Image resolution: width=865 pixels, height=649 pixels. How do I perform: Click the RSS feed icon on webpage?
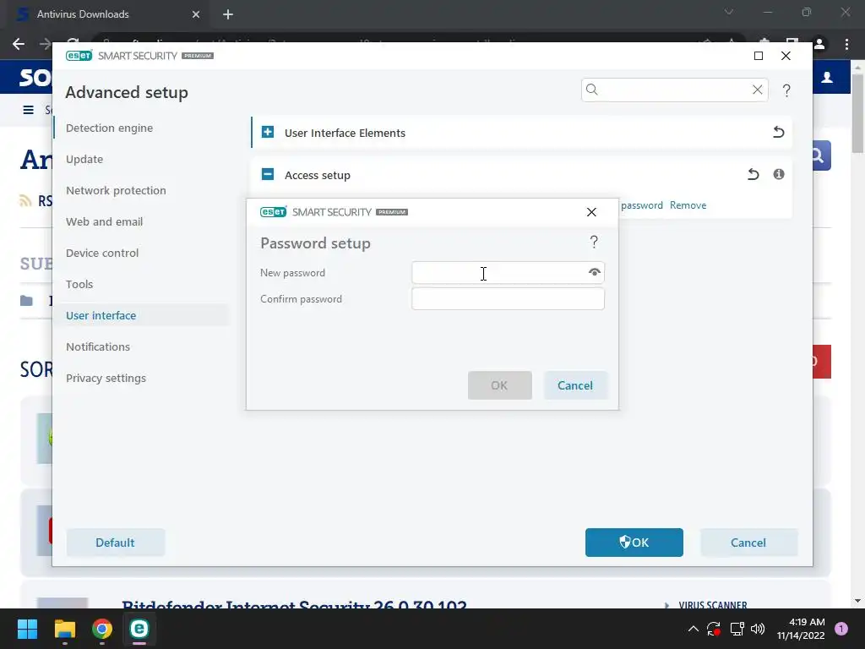(25, 200)
